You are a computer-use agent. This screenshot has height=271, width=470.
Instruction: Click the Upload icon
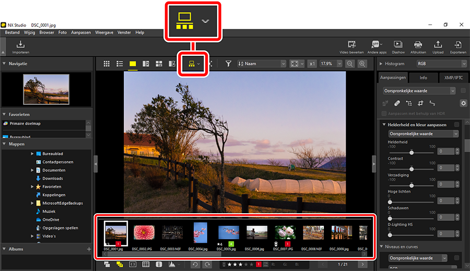point(438,45)
